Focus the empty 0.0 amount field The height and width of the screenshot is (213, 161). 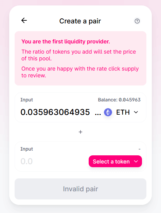[x=53, y=161]
